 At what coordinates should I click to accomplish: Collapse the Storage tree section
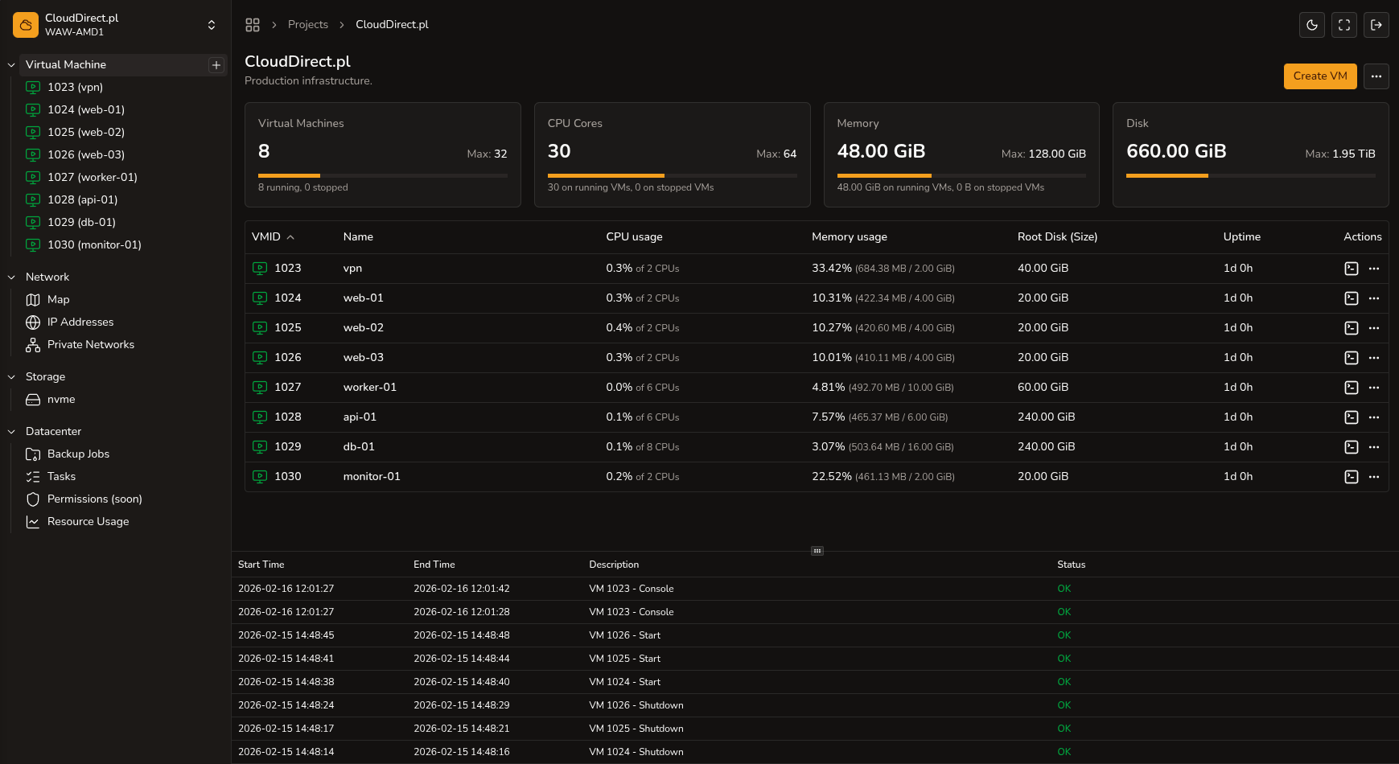click(x=11, y=376)
